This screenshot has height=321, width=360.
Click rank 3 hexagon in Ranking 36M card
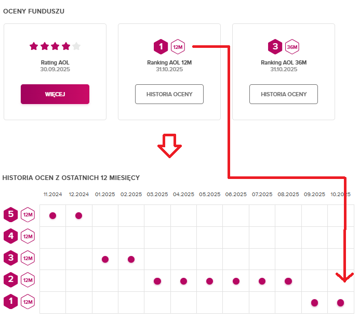click(275, 47)
